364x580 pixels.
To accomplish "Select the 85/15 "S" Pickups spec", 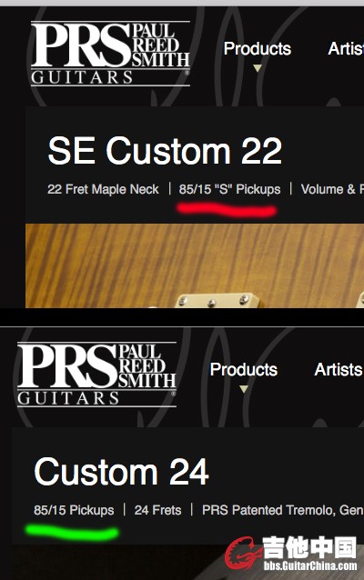I will 229,189.
